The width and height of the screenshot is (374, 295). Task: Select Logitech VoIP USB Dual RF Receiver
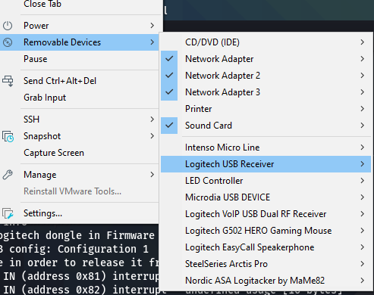coord(266,214)
